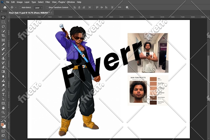The image size is (210, 140).
Task: Enable Show Transform Controls checkbox
Action: click(47, 7)
